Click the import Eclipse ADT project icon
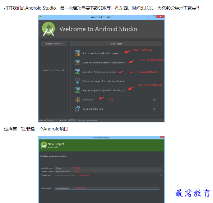Screen dimensions: 213x203 [77, 90]
